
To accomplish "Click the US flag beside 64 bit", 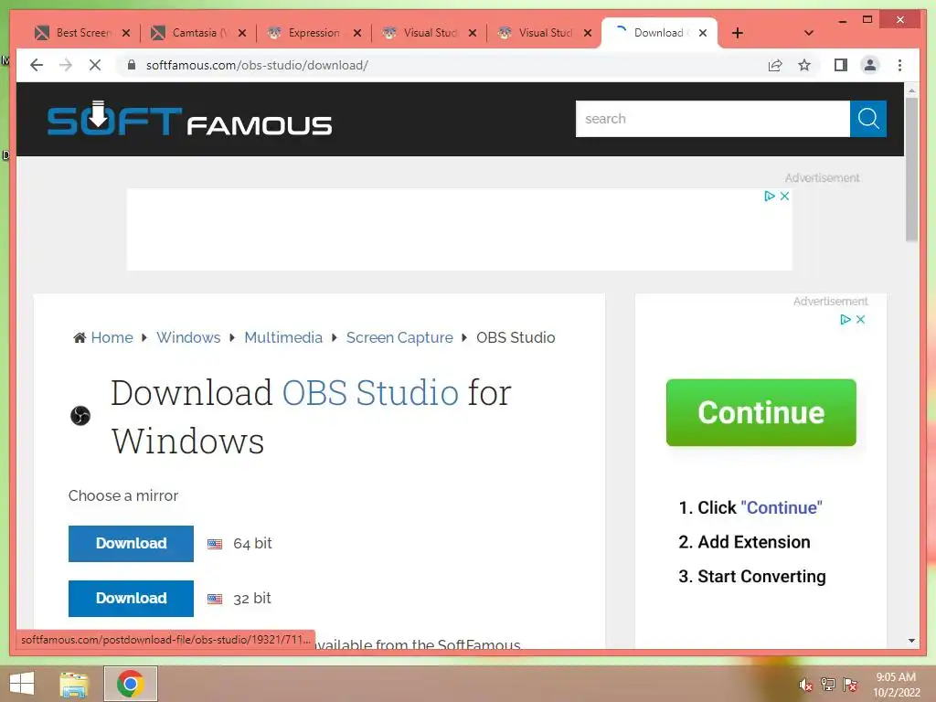I will (x=215, y=544).
